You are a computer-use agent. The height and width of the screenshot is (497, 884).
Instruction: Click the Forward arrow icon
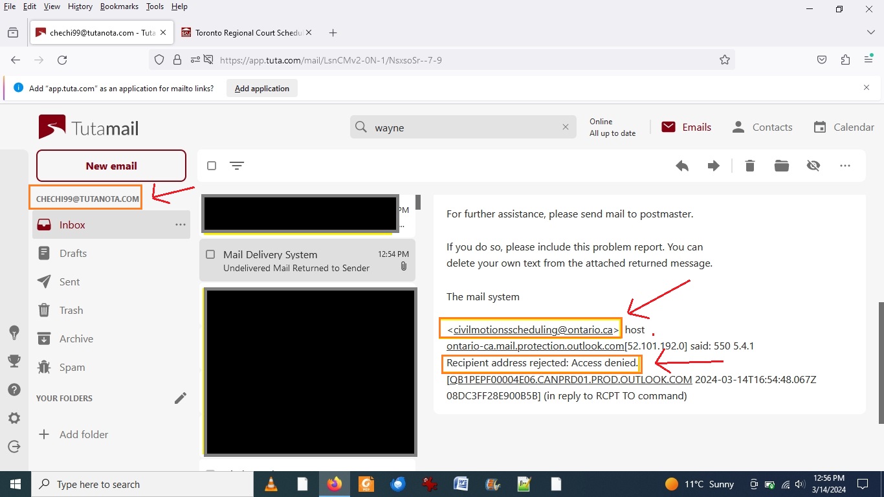(714, 166)
